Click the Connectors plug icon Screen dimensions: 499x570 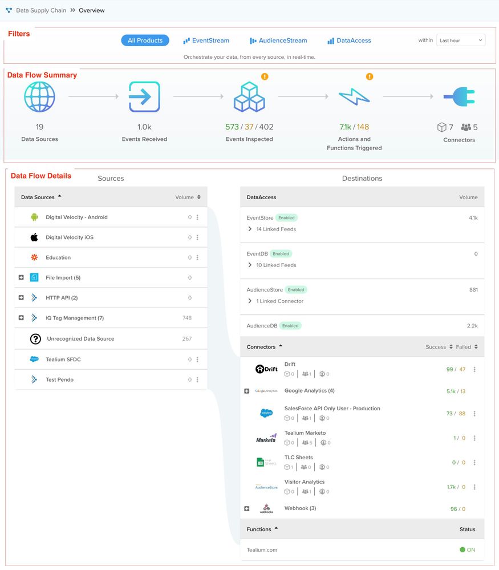point(459,97)
